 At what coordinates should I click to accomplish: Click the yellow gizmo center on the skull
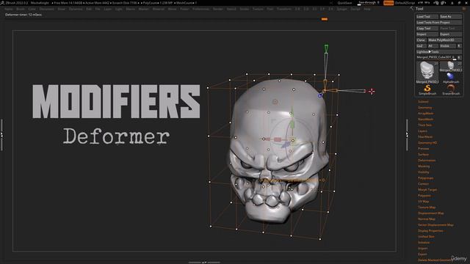[x=293, y=140]
